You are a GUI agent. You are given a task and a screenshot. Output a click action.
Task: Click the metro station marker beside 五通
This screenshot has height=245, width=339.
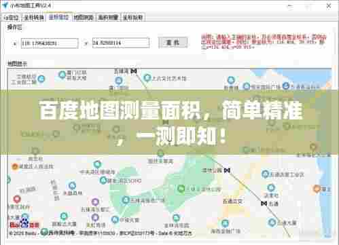(x=264, y=204)
